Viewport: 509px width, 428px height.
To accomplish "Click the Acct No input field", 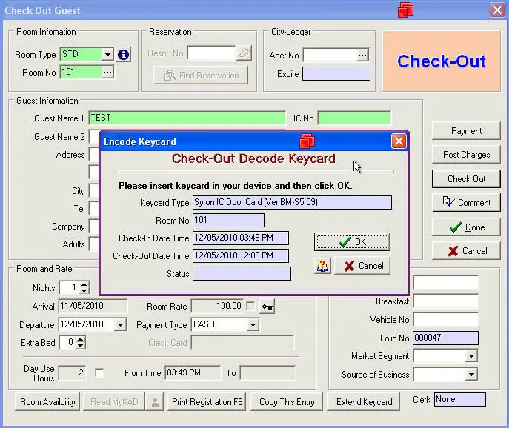I will (x=330, y=55).
